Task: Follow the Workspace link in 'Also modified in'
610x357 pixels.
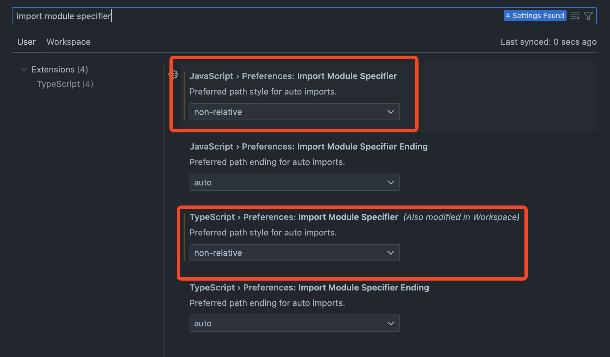Action: 495,217
